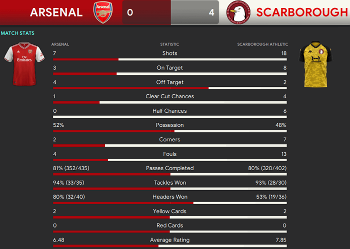Click the ARSENAL column header

[60, 44]
